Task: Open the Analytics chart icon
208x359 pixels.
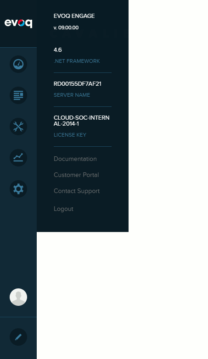Action: tap(18, 158)
